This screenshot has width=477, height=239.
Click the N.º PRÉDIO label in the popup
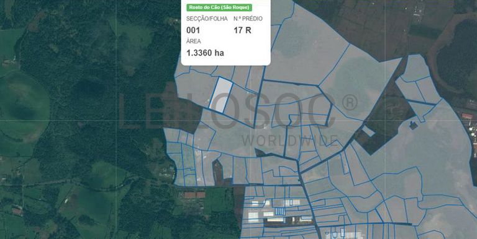[x=248, y=19]
